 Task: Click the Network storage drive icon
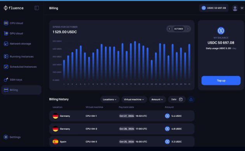6,44
